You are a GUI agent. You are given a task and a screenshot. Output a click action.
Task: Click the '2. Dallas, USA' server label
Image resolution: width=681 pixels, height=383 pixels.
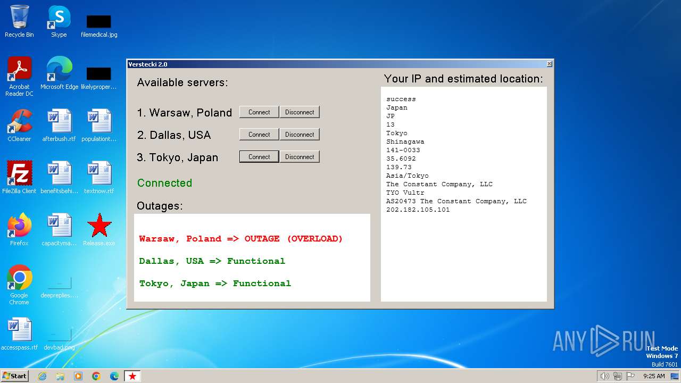[174, 135]
